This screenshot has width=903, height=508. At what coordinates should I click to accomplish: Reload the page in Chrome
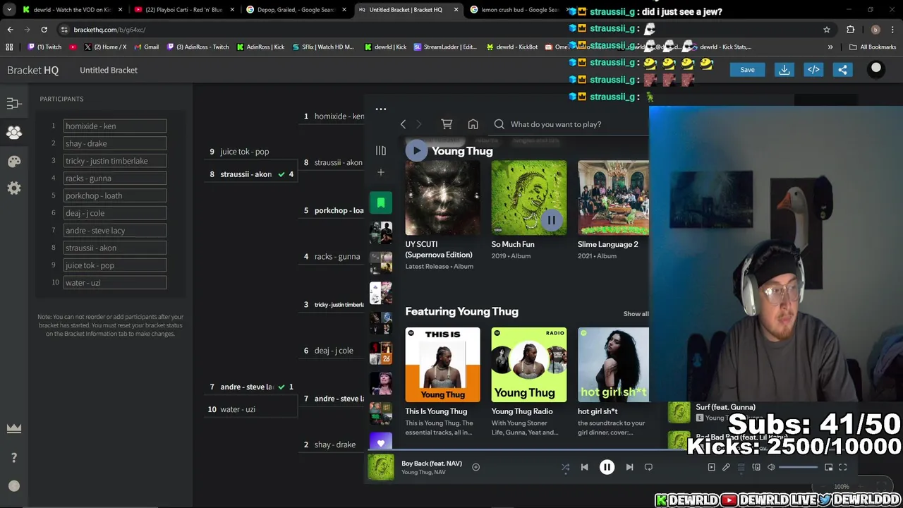coord(44,30)
